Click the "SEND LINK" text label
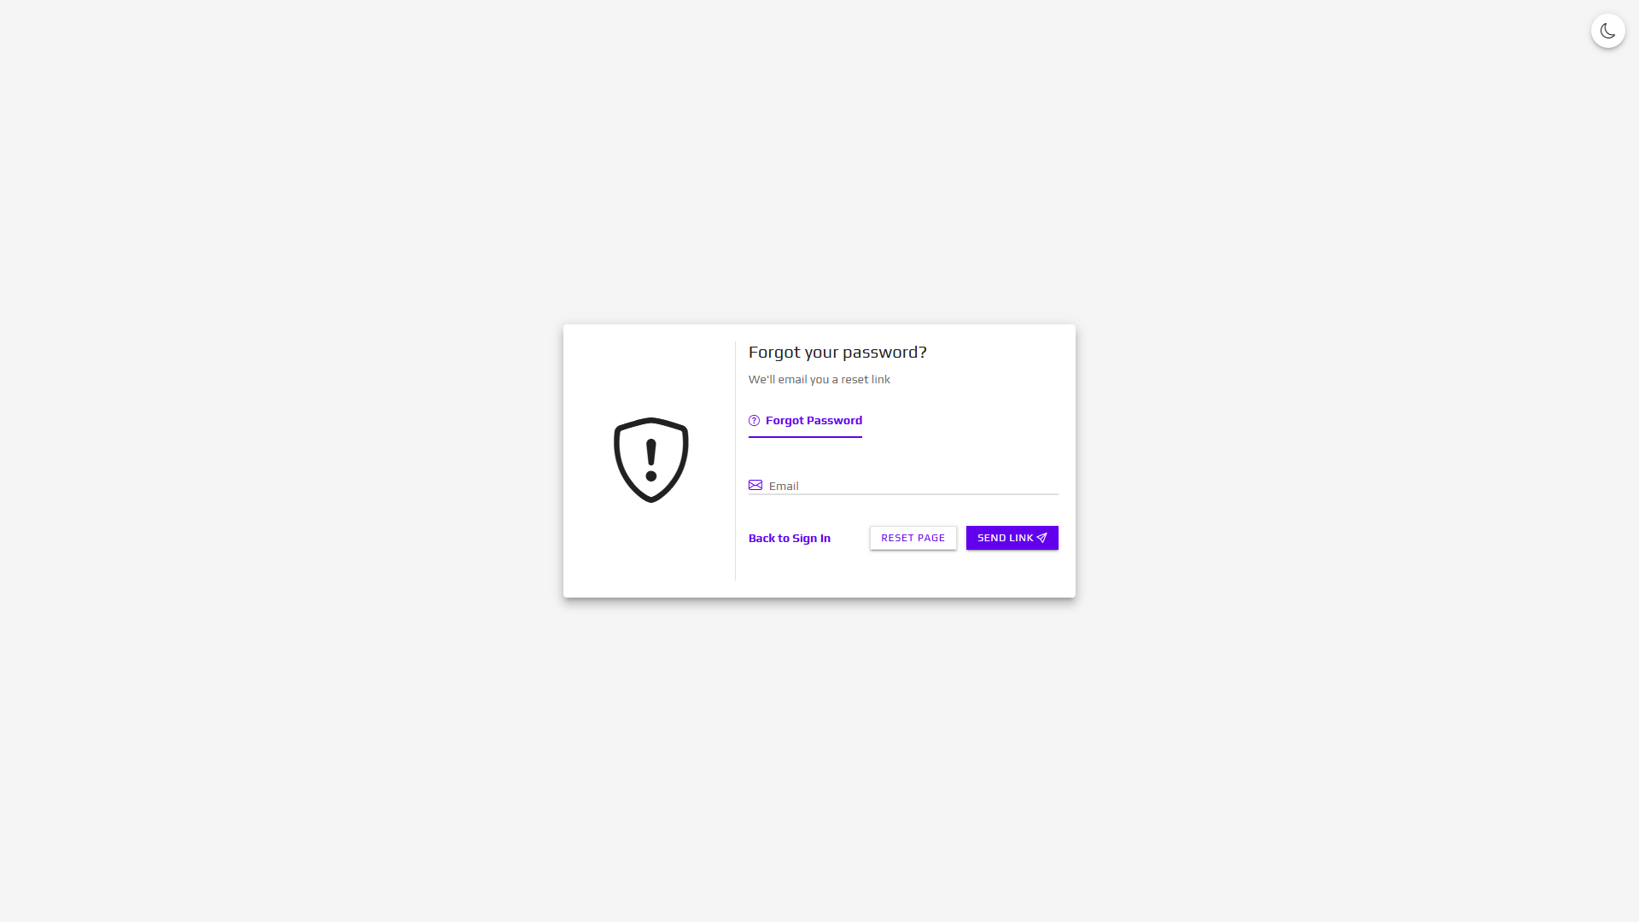The image size is (1639, 922). tap(1006, 538)
